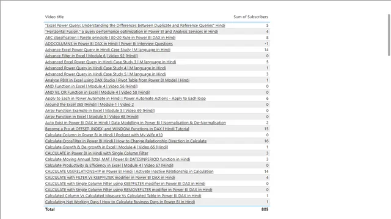Screen dimensions: 391x219
Task: Select subscribers value 16 for Calculate CrossFilter row
Action: [266, 141]
